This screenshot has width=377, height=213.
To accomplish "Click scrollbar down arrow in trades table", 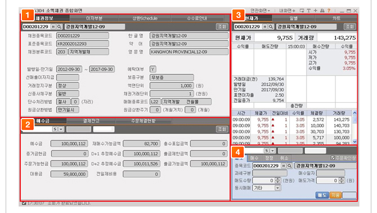I will pos(354,142).
